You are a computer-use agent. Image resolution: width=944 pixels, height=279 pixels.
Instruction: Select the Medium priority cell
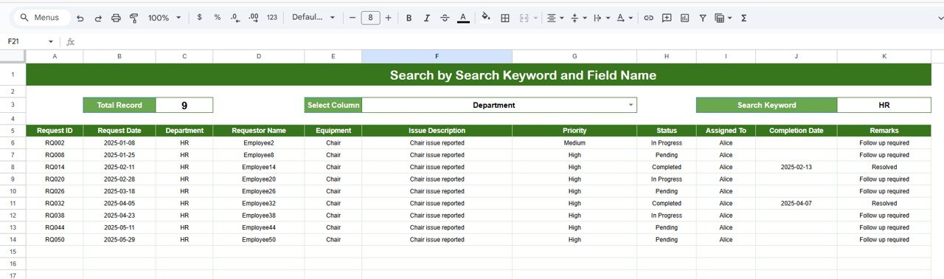(575, 143)
